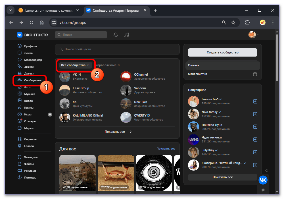Switch to the Lumpics.ru browser tab

(x=49, y=10)
